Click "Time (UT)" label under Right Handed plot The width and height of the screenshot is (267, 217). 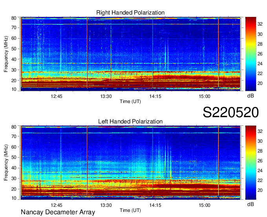tap(130, 101)
